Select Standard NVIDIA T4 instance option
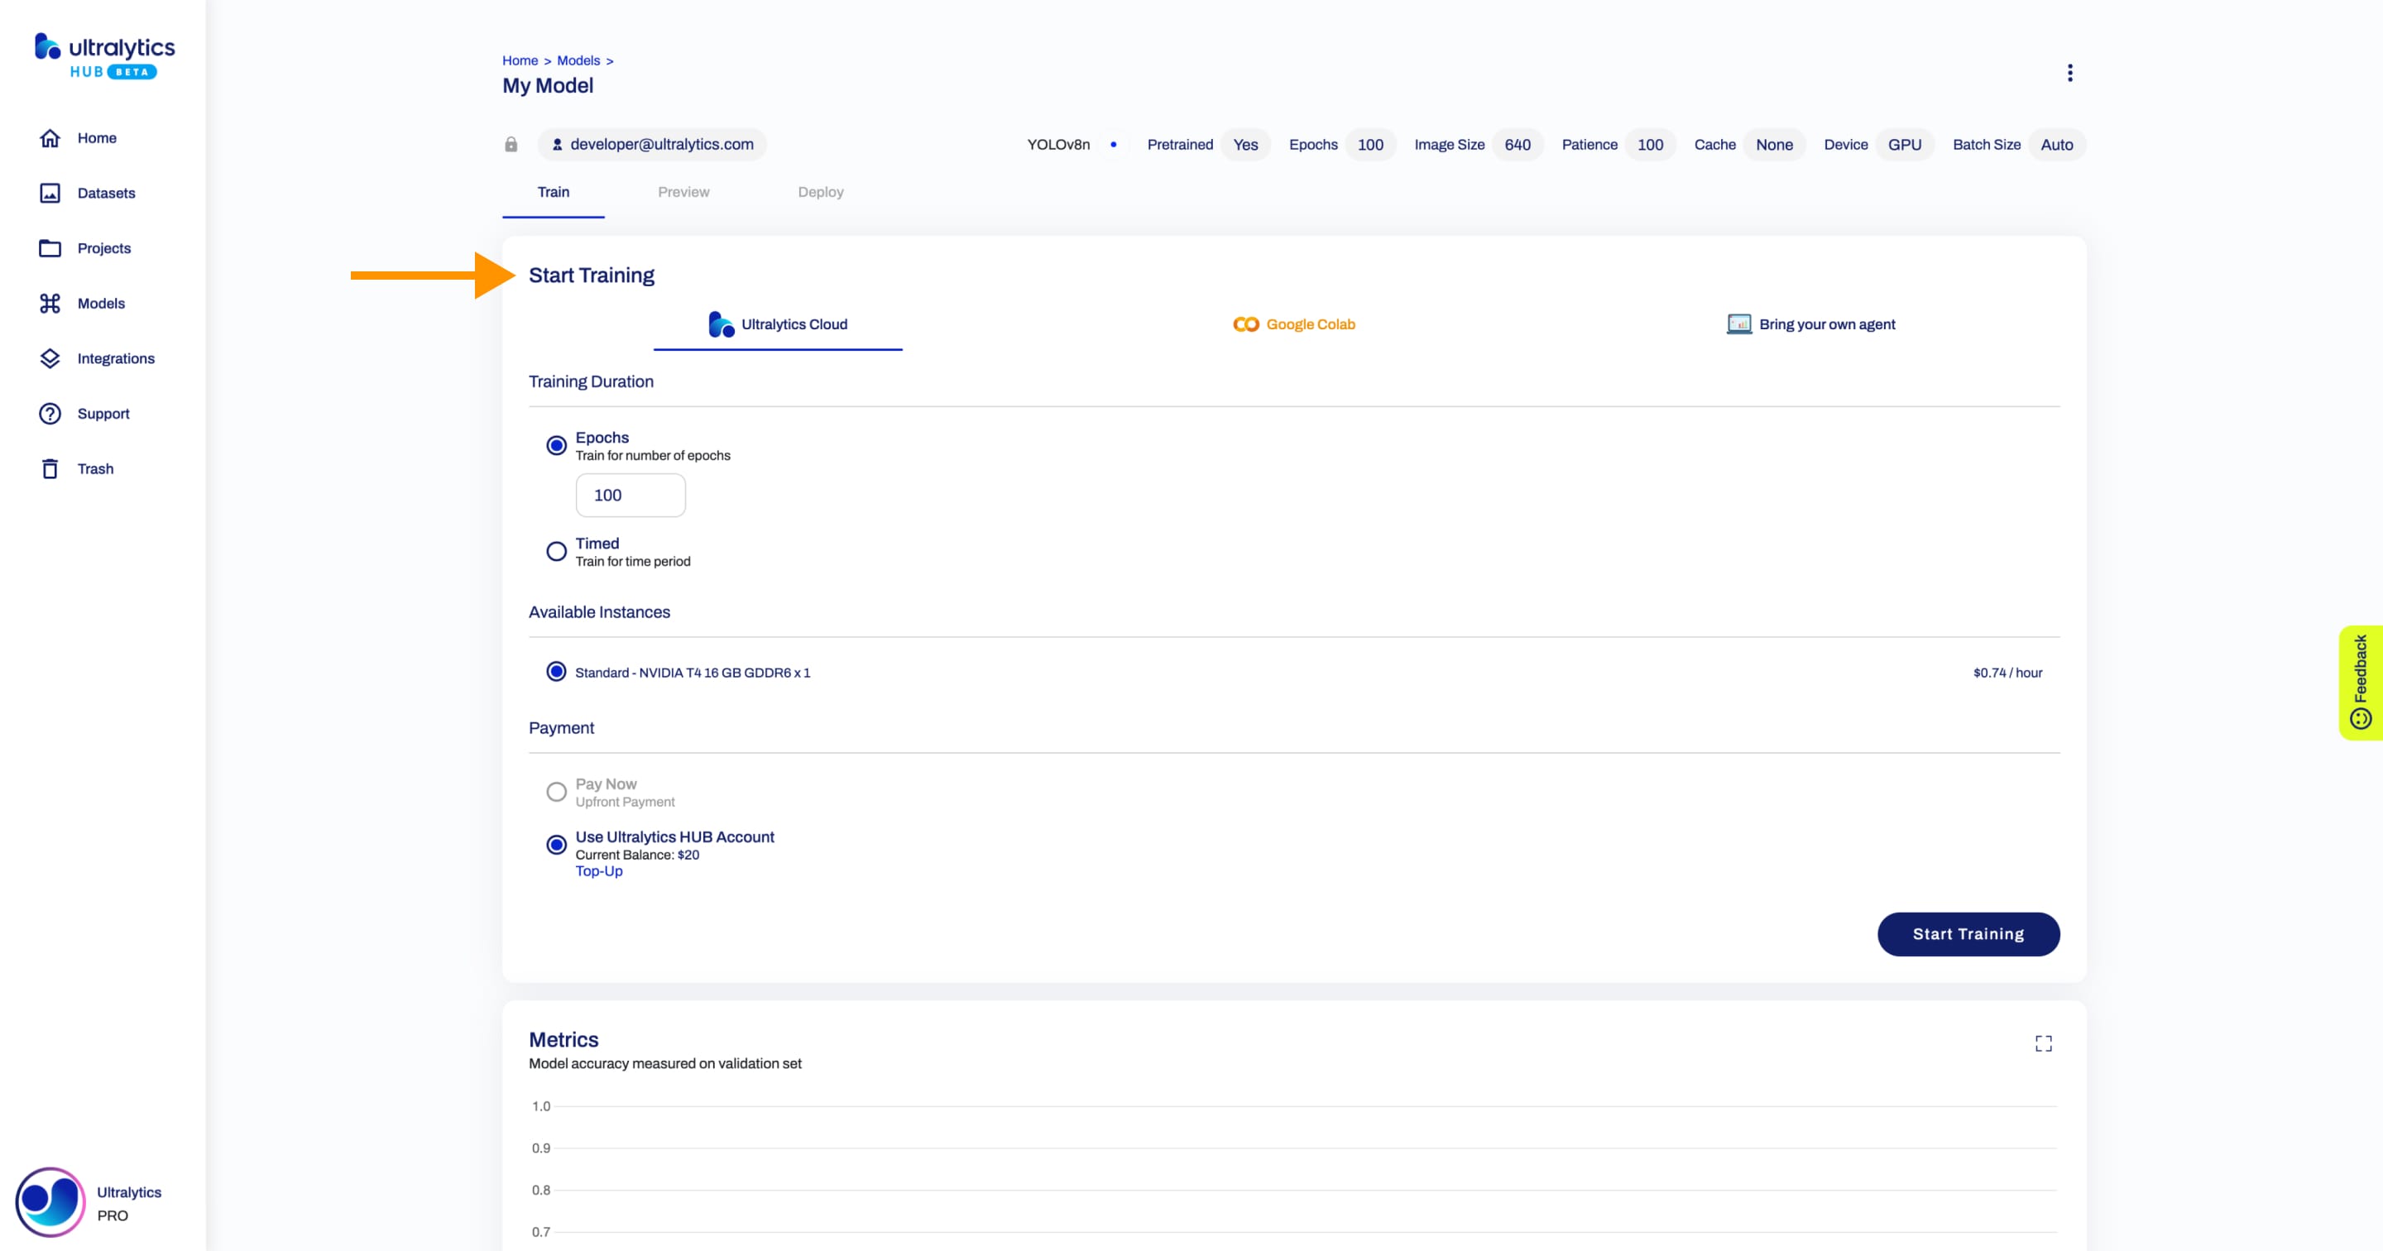The width and height of the screenshot is (2383, 1251). pyautogui.click(x=556, y=673)
